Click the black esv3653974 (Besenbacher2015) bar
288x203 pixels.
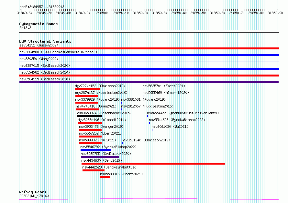point(90,116)
